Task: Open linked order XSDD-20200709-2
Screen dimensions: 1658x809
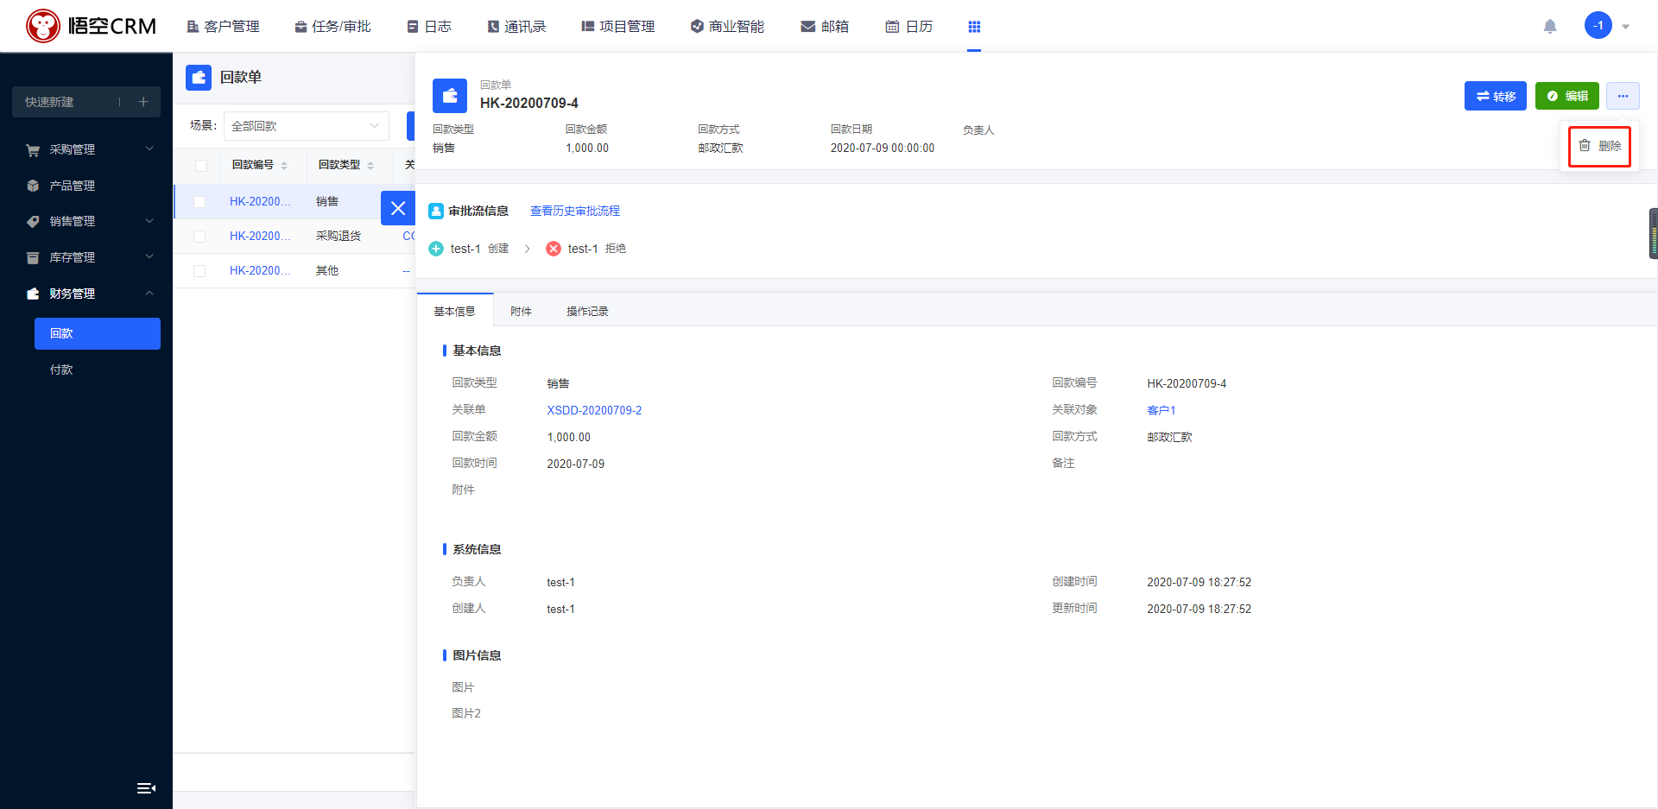Action: click(594, 410)
